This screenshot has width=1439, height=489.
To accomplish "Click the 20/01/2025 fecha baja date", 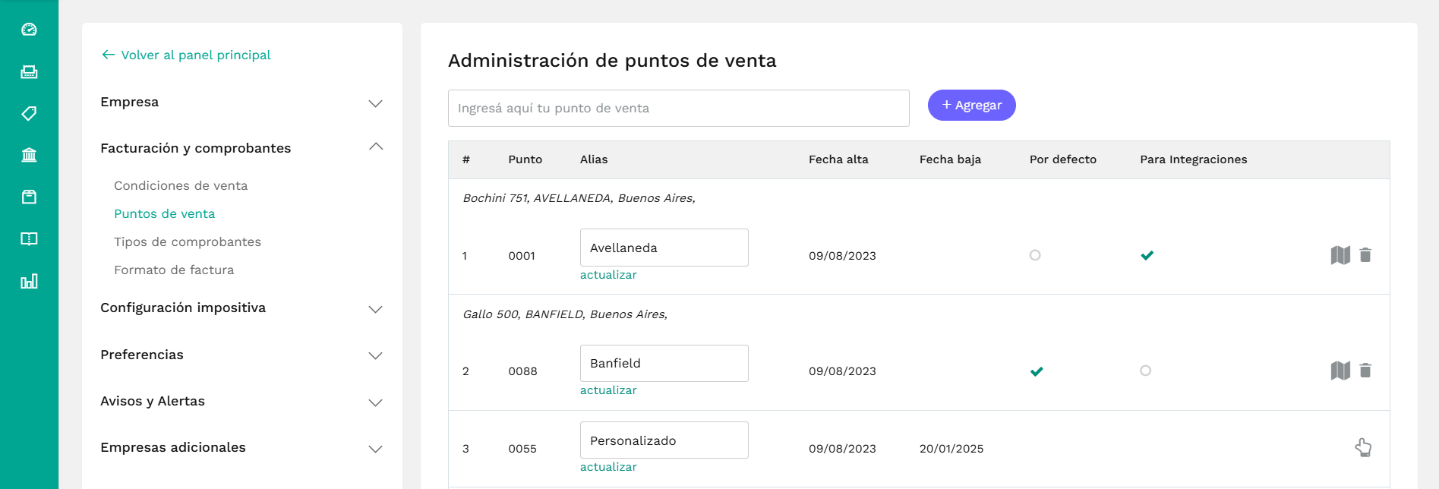I will (951, 449).
